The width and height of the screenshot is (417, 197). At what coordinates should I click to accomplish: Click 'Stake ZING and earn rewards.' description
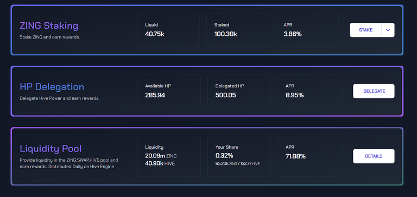coord(50,37)
